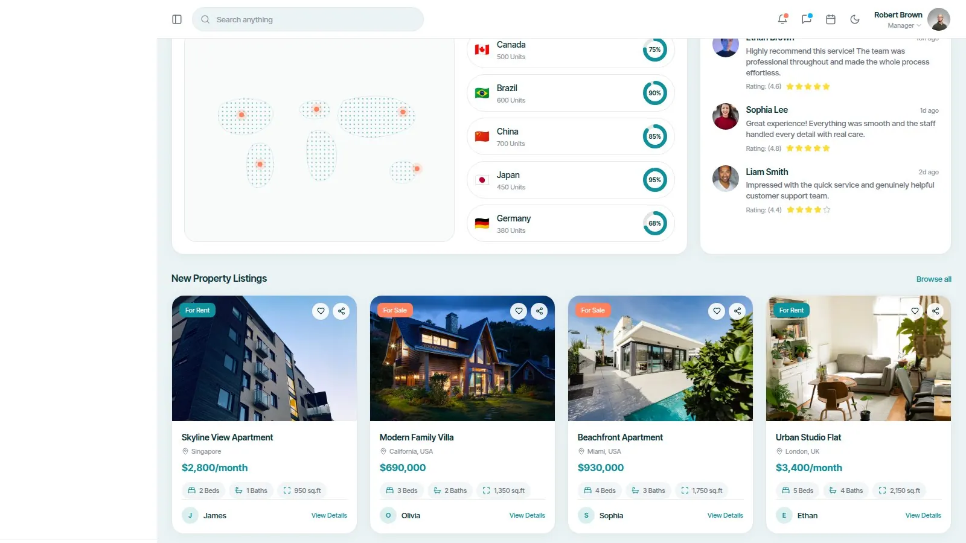The width and height of the screenshot is (966, 543).
Task: Click the $3,400/month price
Action: 809,468
